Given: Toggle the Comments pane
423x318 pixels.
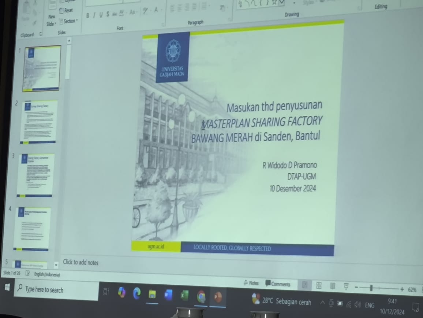Looking at the screenshot, I should point(278,284).
